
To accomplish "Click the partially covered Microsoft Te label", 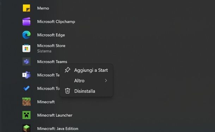I will [49, 75].
